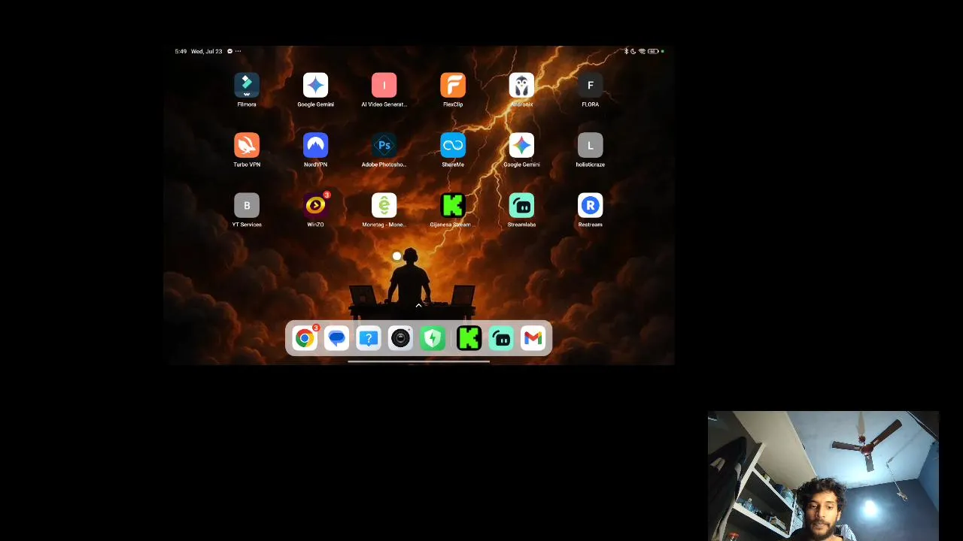Launch the AI Video Generator app
This screenshot has height=541, width=963.
pos(384,85)
